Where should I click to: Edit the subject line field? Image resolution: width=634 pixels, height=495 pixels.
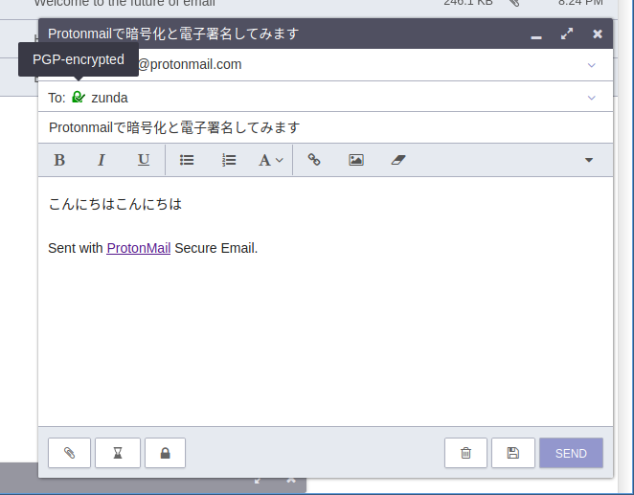click(326, 127)
